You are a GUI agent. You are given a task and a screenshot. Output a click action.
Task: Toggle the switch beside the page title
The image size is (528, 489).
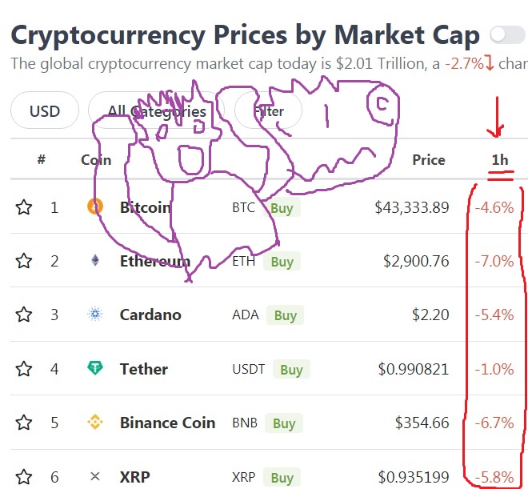[507, 35]
